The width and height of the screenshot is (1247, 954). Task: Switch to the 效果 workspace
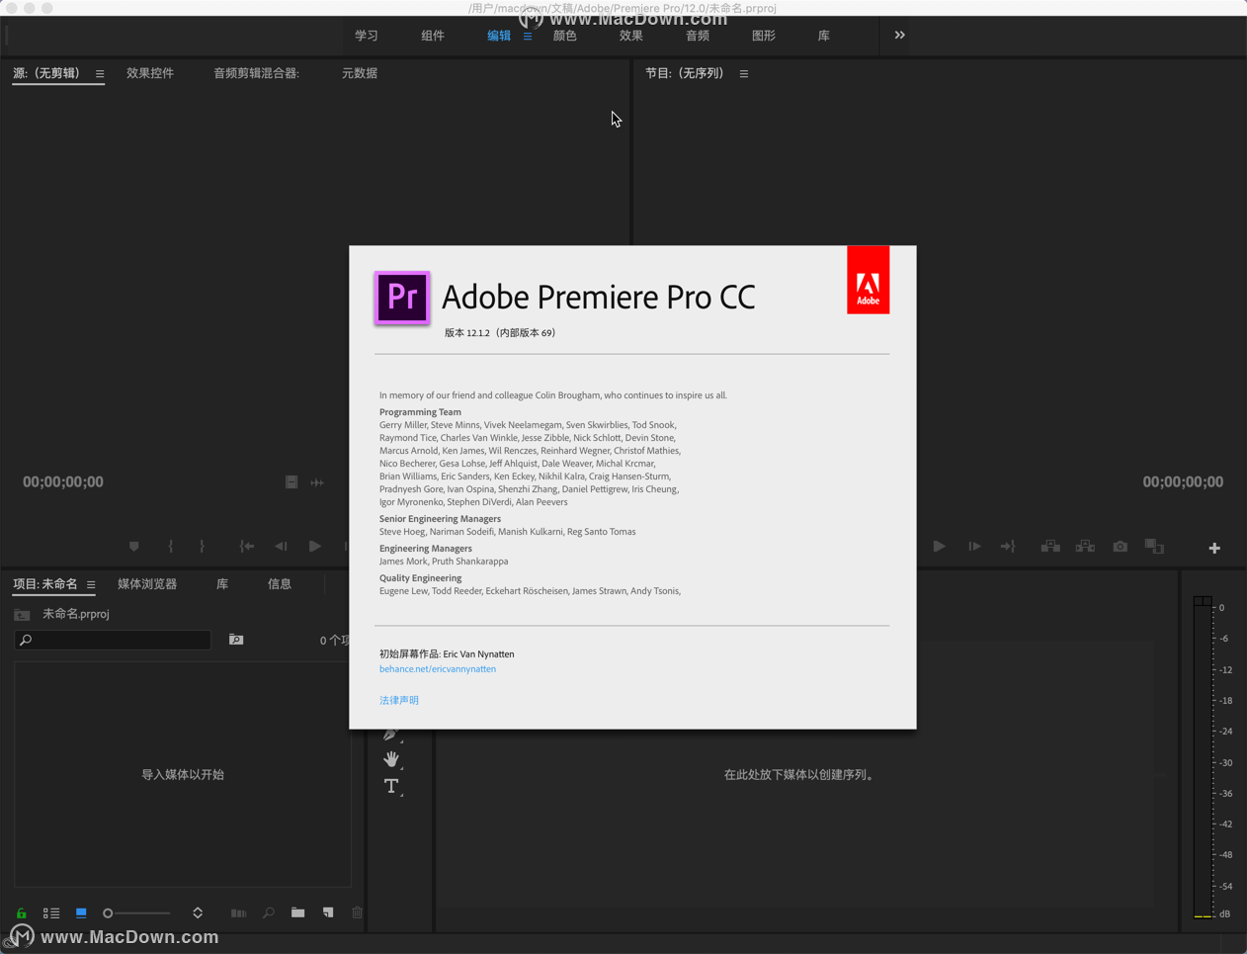tap(631, 36)
